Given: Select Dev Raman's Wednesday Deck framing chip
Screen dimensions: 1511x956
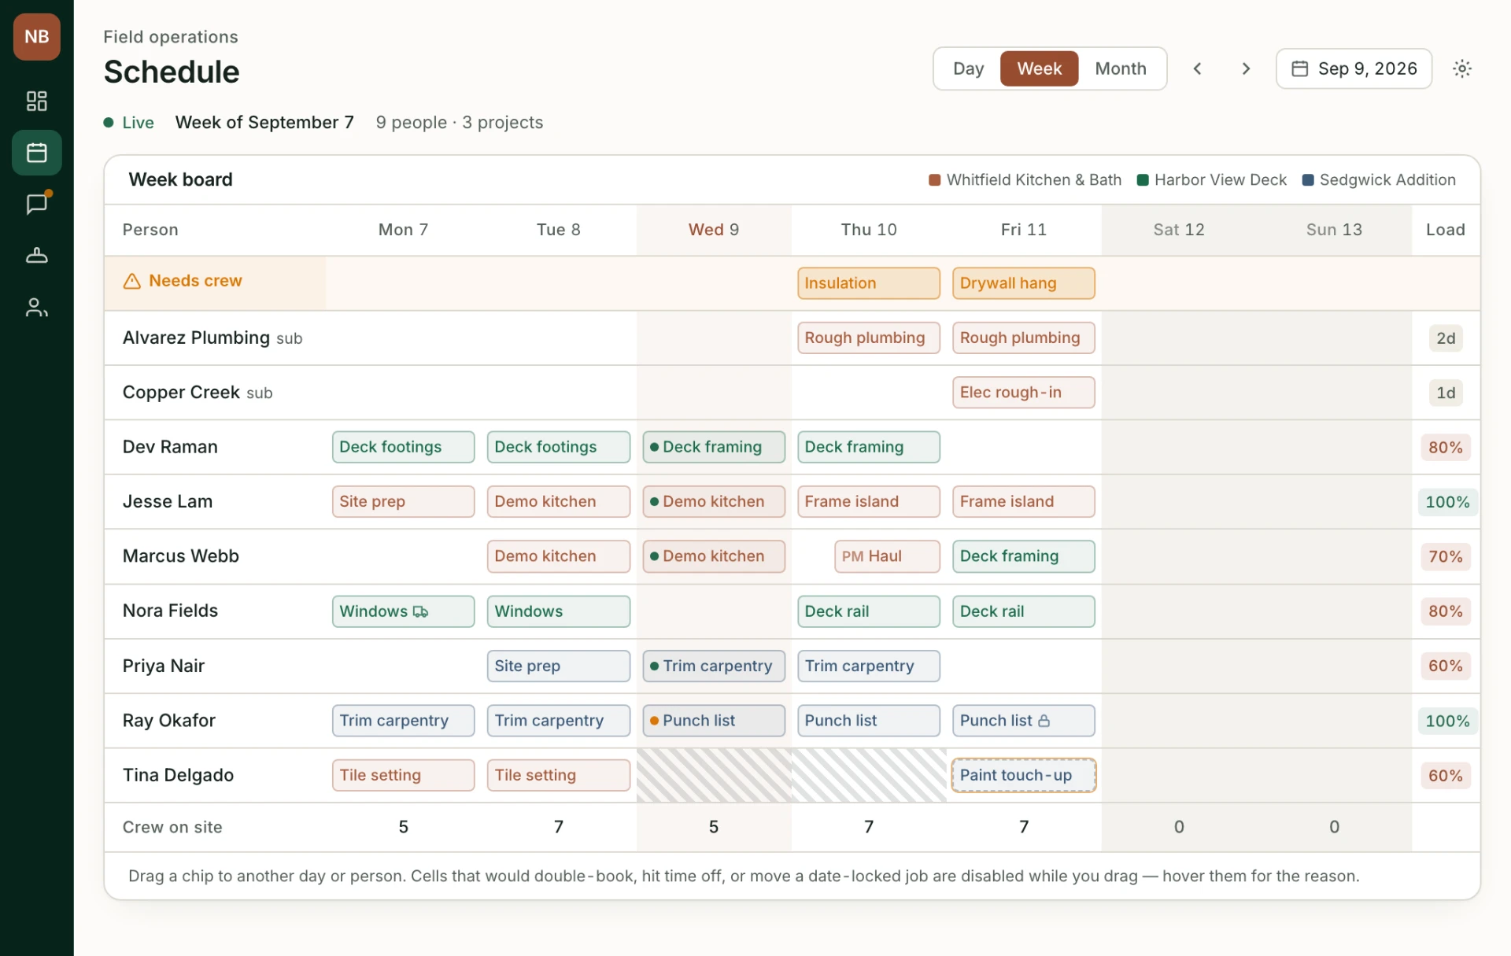Looking at the screenshot, I should pyautogui.click(x=714, y=447).
